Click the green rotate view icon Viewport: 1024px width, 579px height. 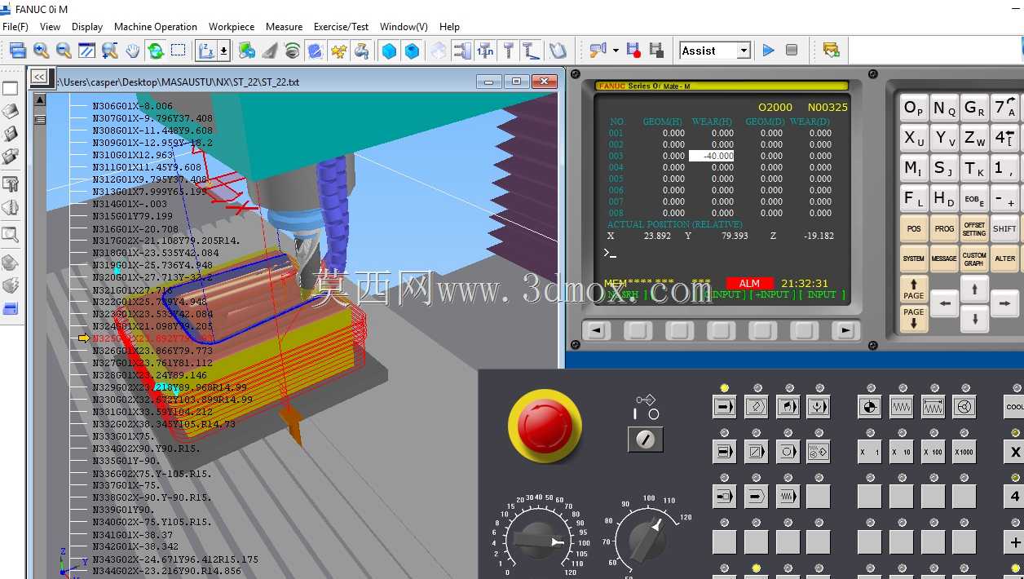(156, 51)
